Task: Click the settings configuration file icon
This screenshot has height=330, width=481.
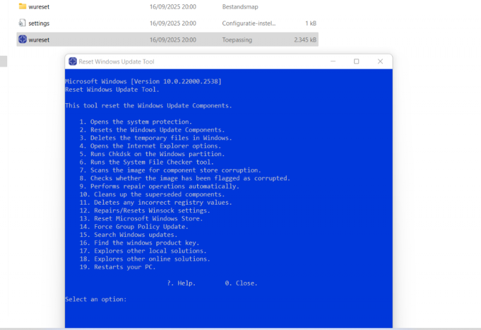Action: click(22, 23)
